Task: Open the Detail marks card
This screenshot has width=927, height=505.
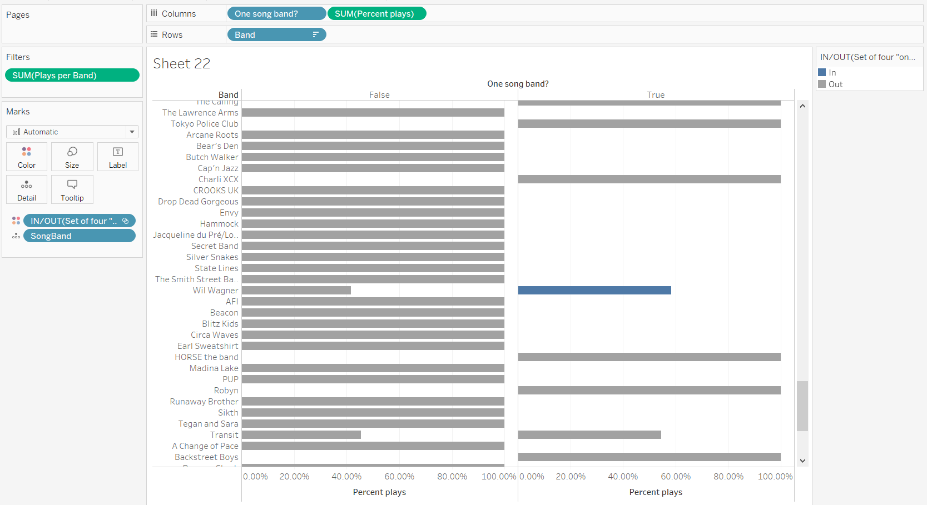Action: pos(27,189)
